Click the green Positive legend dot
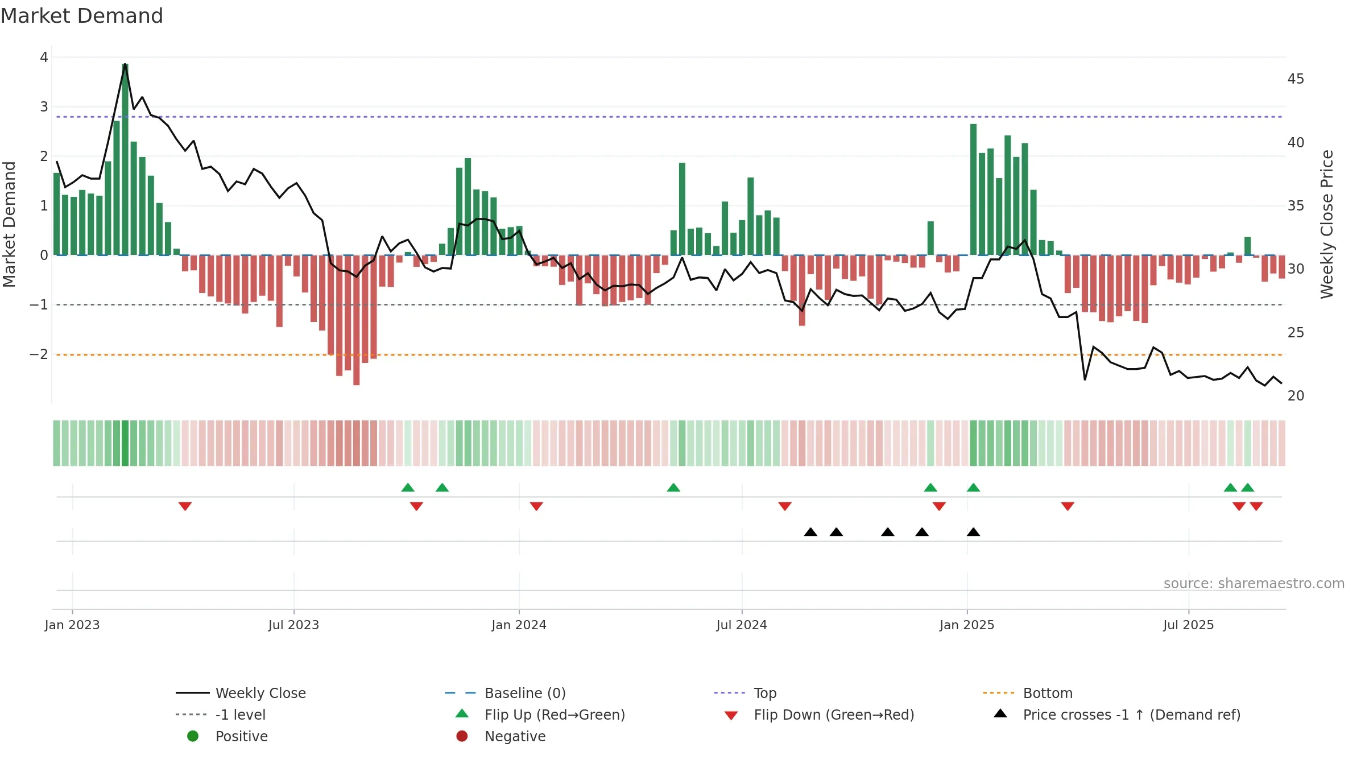The image size is (1365, 768). click(x=193, y=736)
